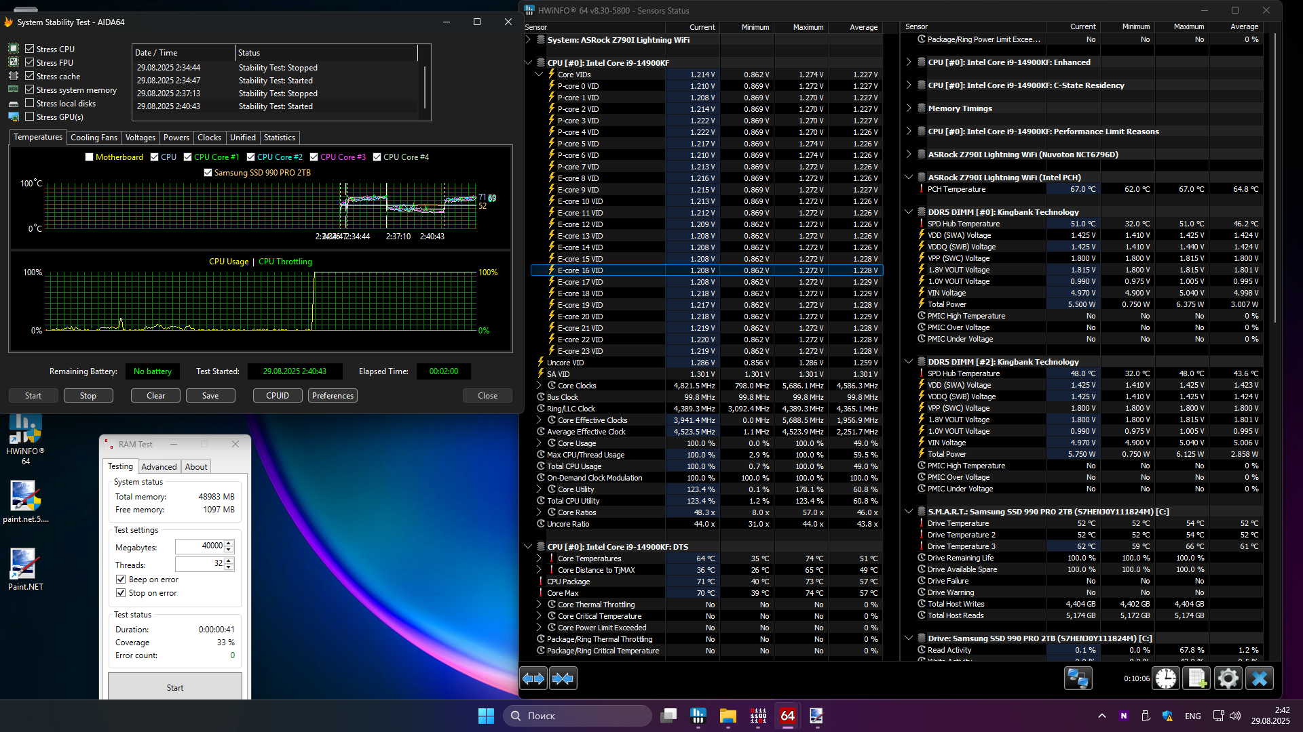
Task: Open paint.net.5 installer desktop icon
Action: coord(26,502)
